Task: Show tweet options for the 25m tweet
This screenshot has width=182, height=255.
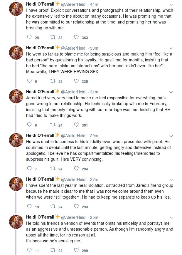Action: tap(171, 218)
